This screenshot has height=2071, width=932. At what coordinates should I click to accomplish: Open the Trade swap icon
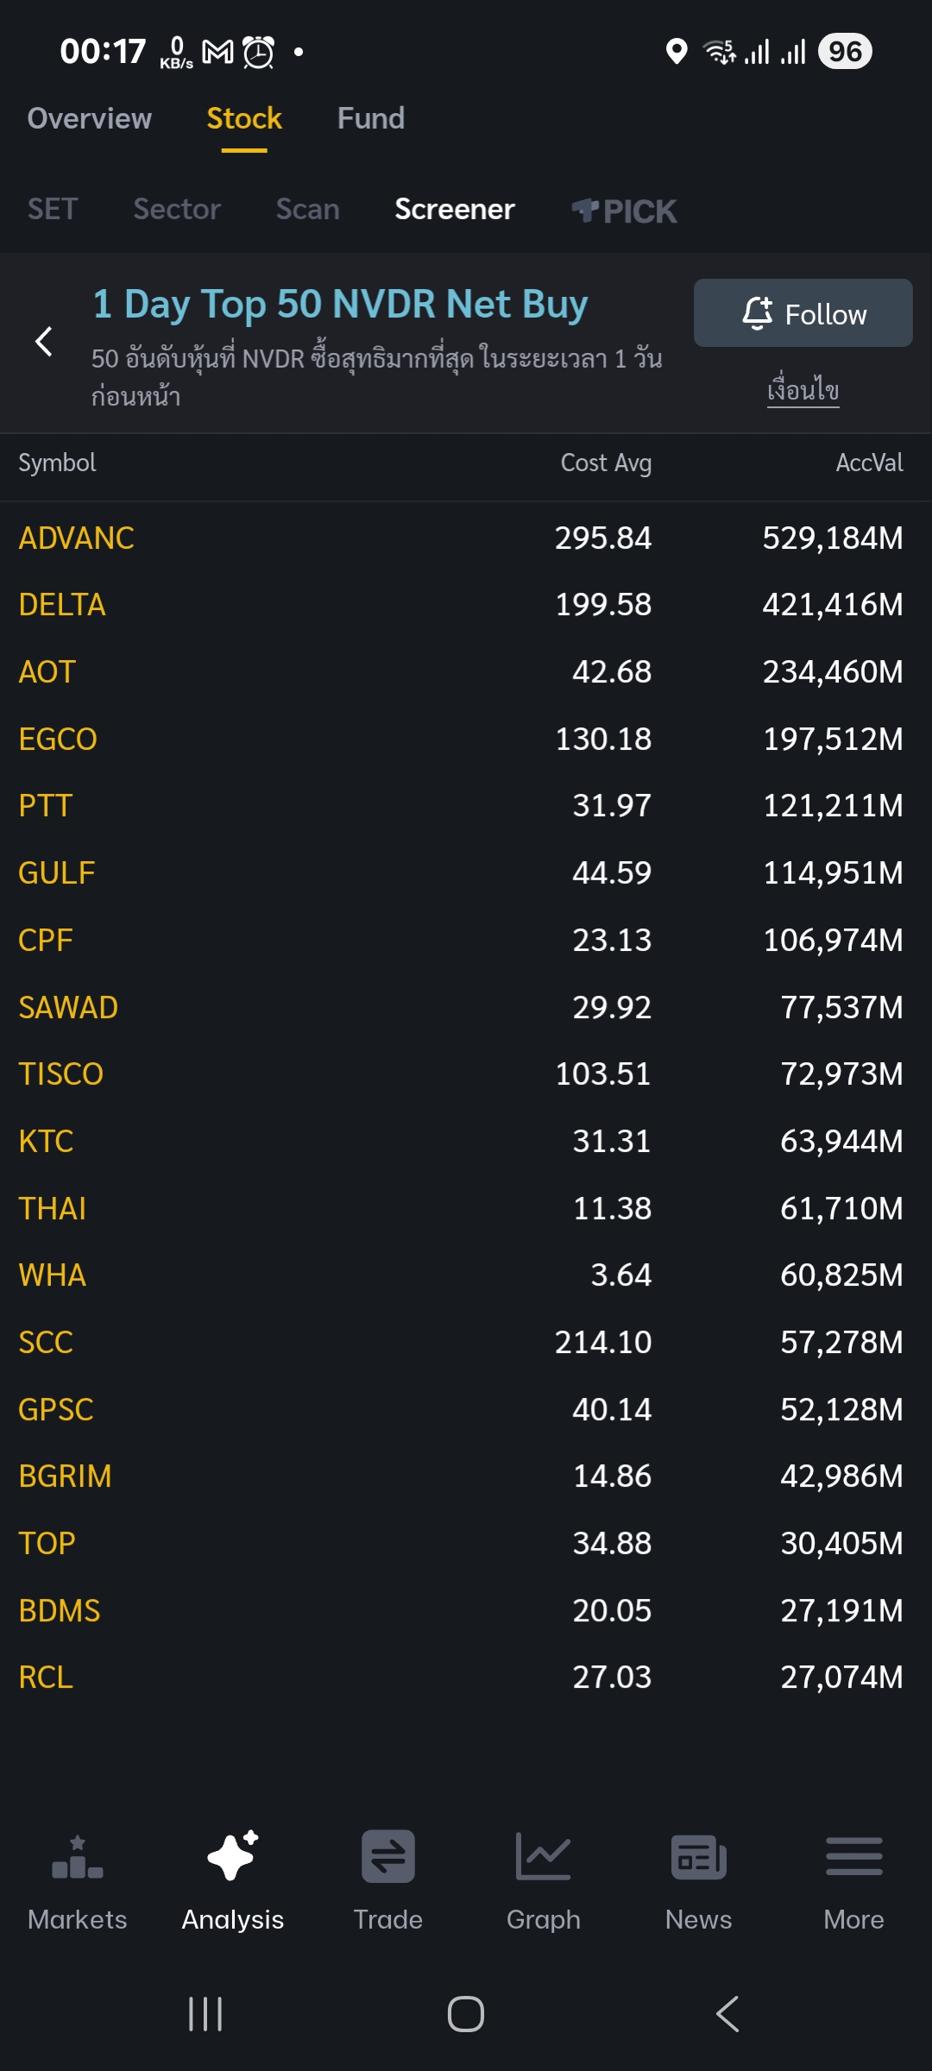(388, 1858)
